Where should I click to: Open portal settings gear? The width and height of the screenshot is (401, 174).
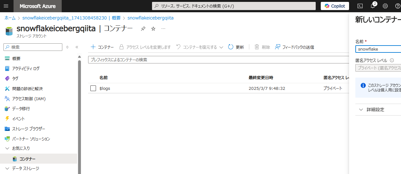coord(385,6)
